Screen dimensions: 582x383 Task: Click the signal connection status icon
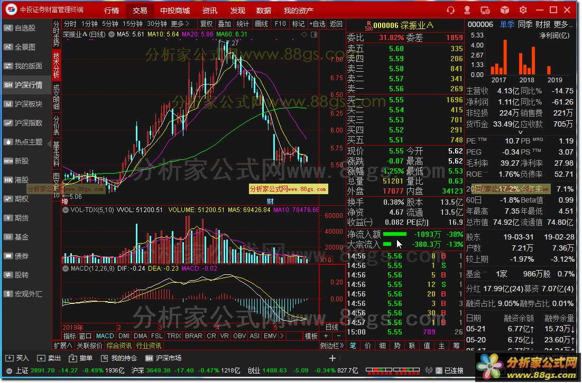click(x=429, y=371)
